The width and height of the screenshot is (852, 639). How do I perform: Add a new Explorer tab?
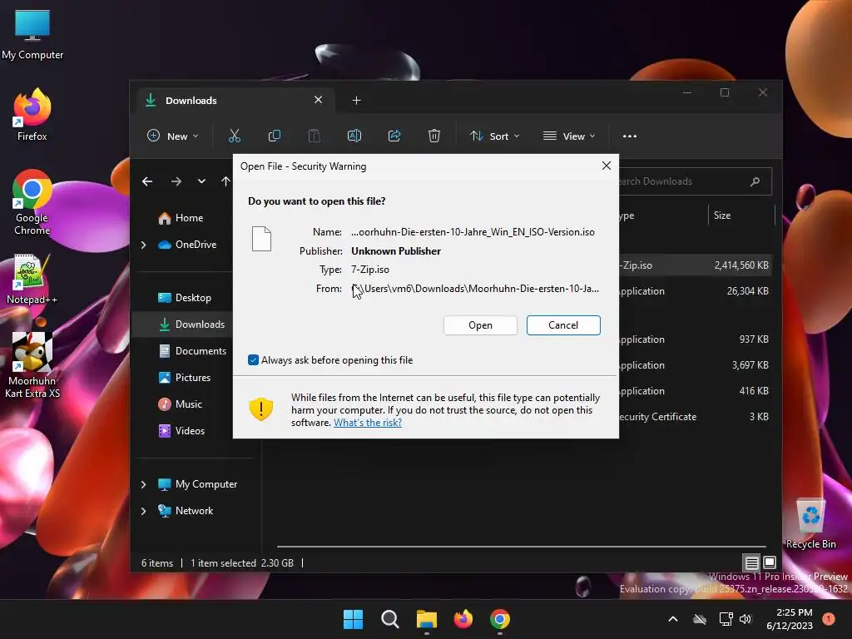click(x=356, y=101)
